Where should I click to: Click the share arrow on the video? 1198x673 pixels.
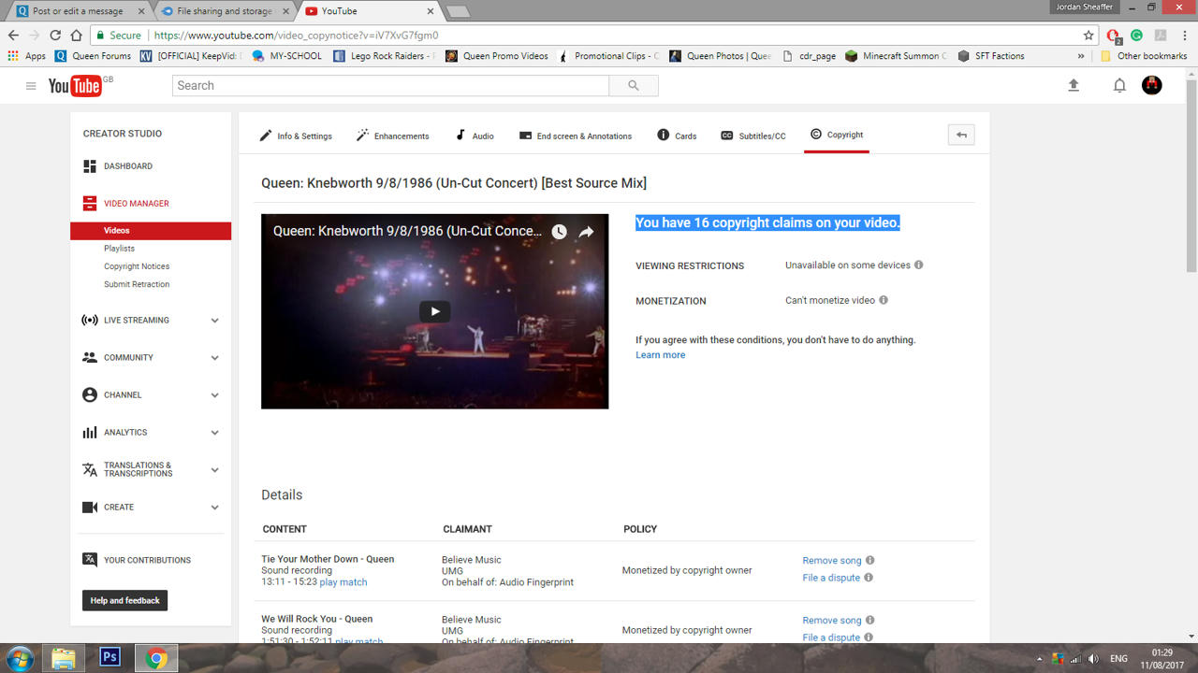(x=586, y=232)
